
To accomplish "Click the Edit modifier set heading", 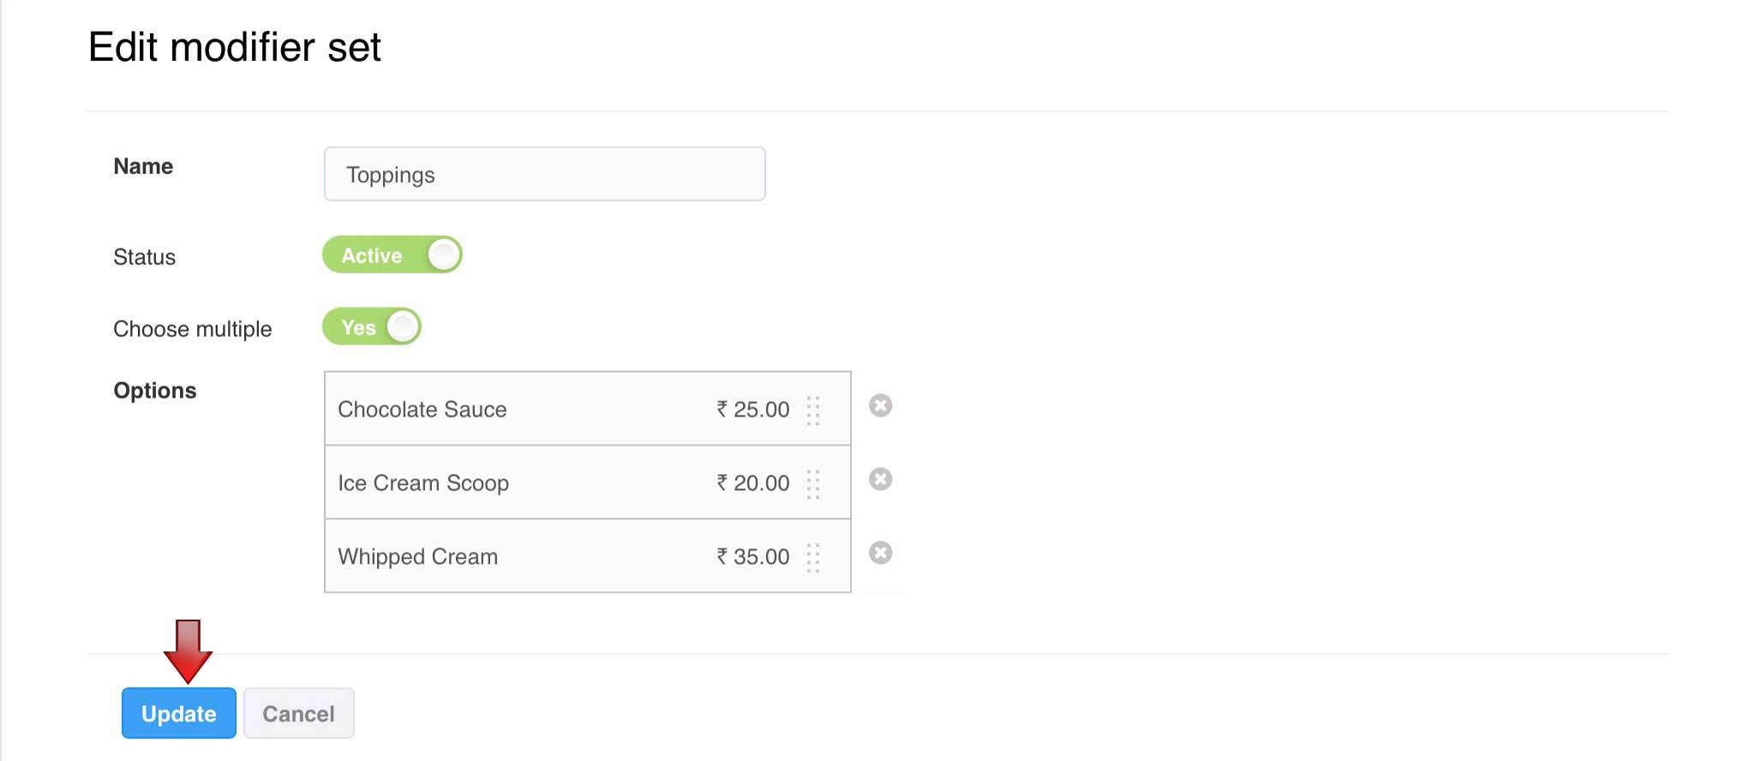I will pyautogui.click(x=234, y=47).
